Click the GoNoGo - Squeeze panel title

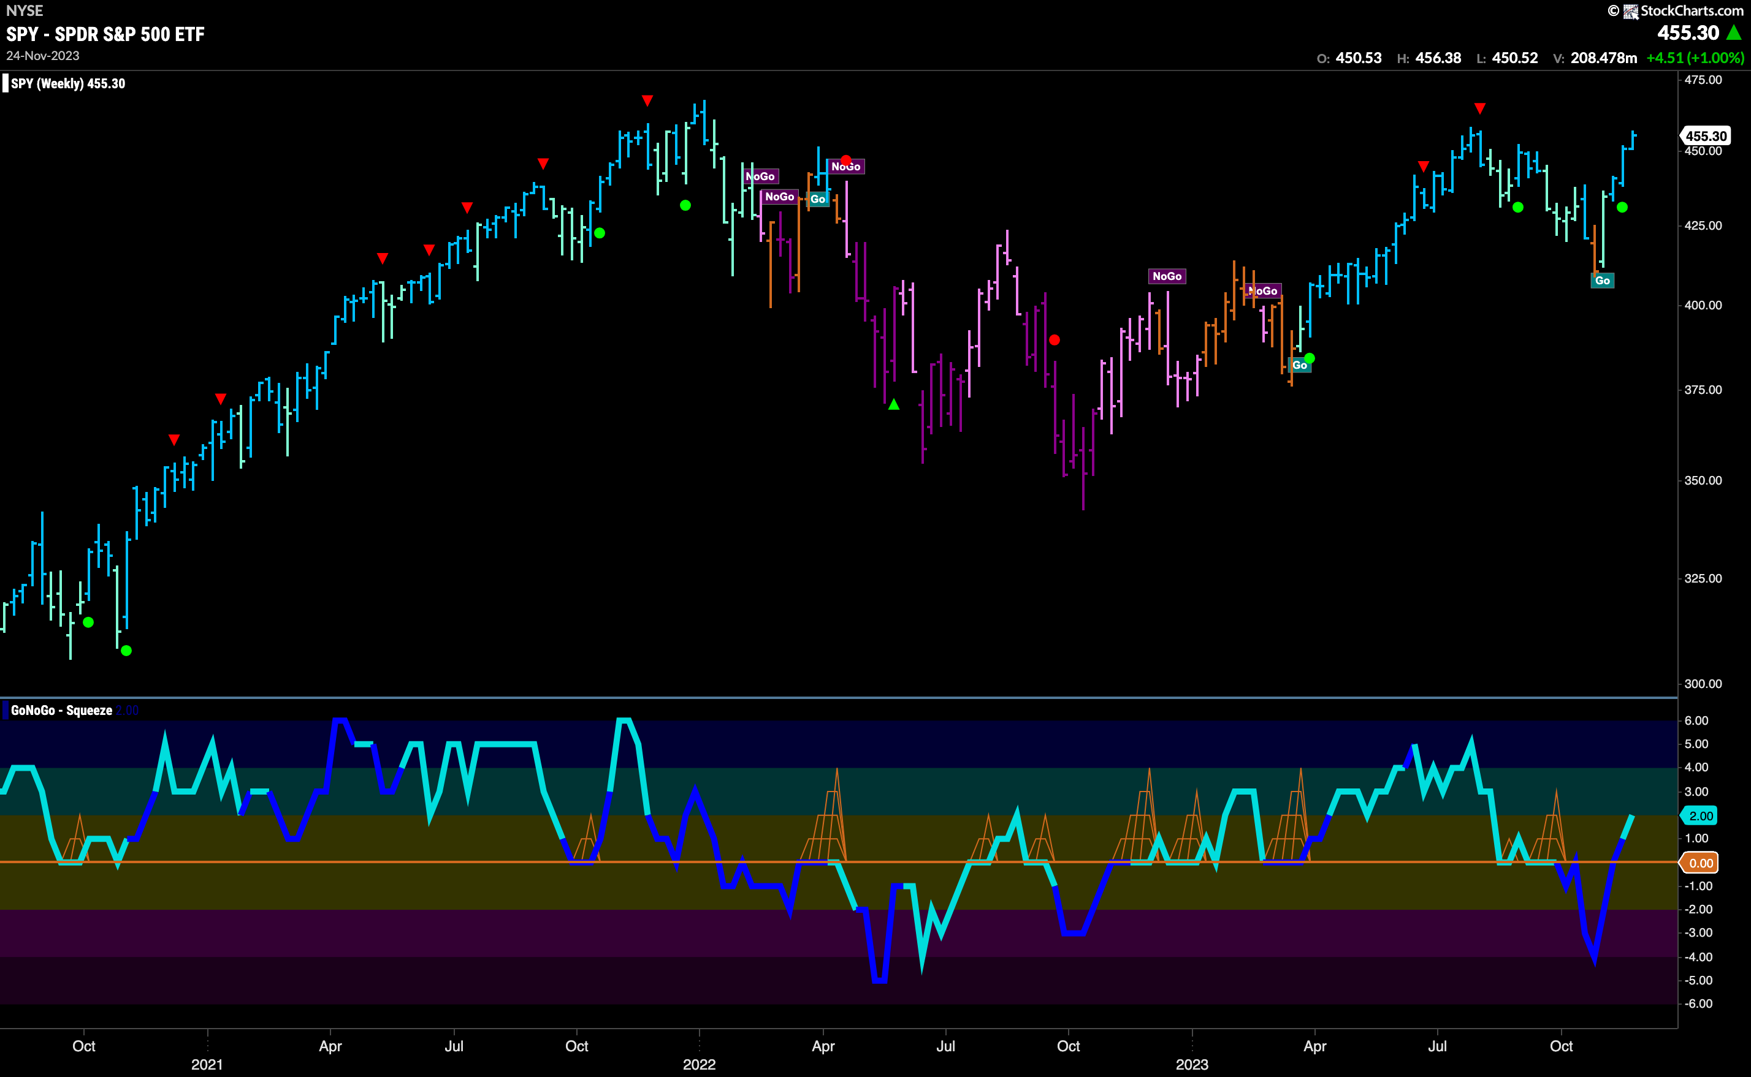[x=61, y=710]
